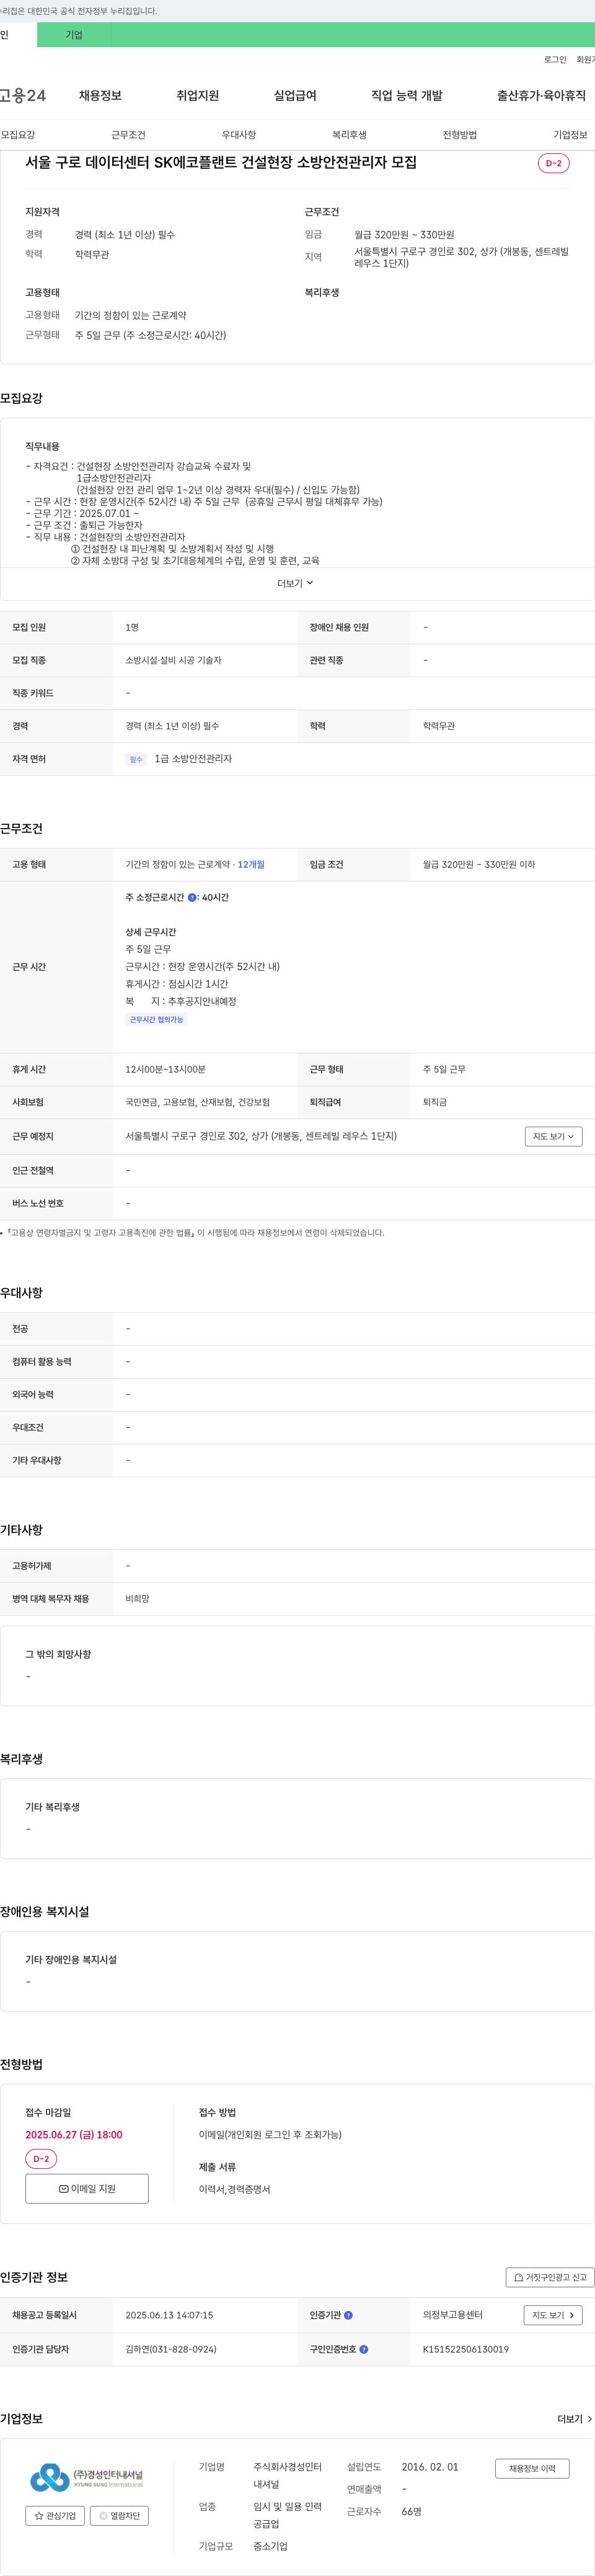
Task: Click the 필수 badge in 자격 면허 row
Action: 137,759
